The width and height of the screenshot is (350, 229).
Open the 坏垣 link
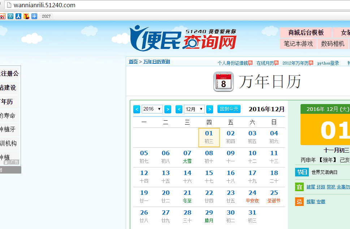pos(321,187)
